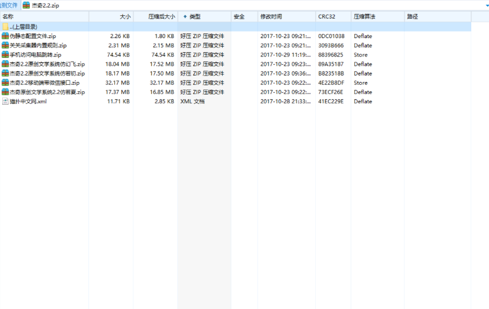Select file 伪静态配置文件.zip
Viewport: 489px width, 309px height.
(33, 36)
